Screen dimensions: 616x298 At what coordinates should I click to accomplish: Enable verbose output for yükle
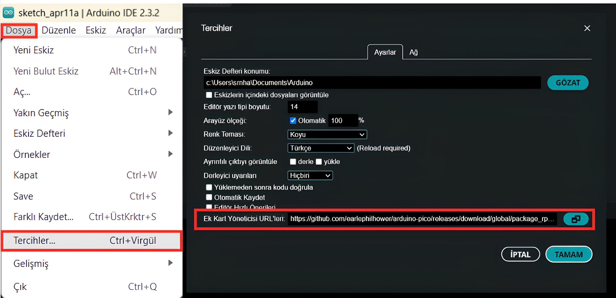[319, 162]
